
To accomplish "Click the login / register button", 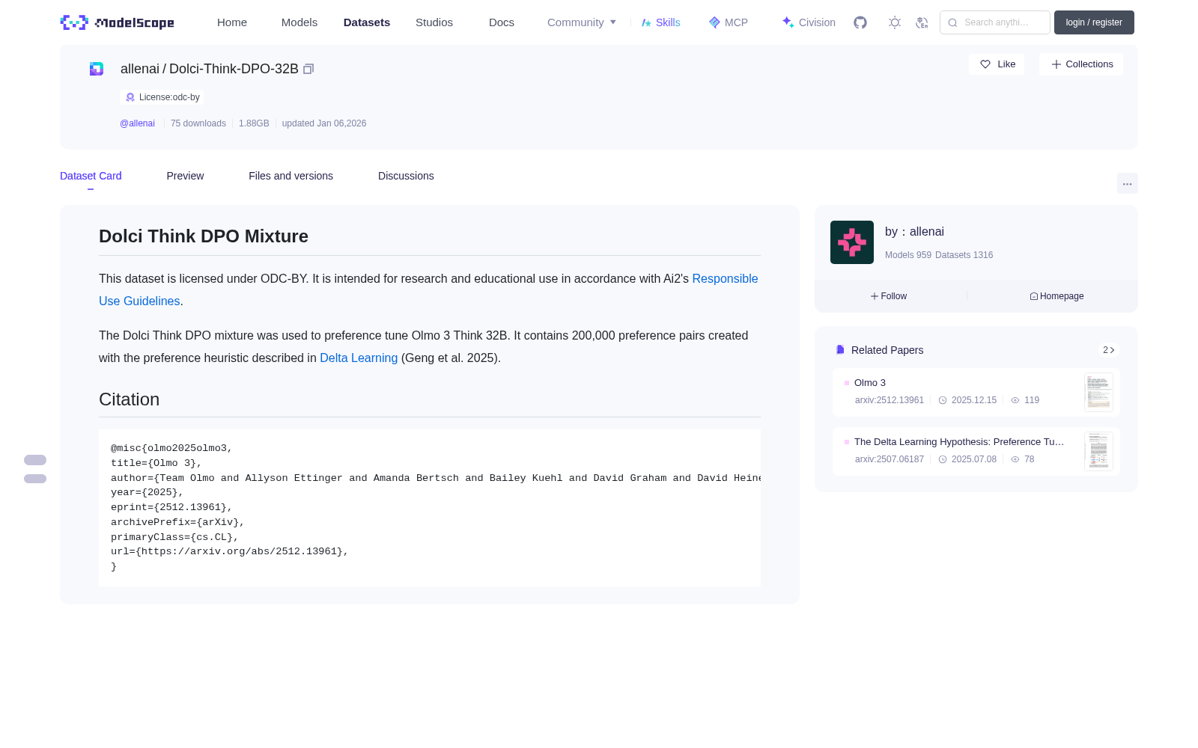I will 1094,22.
